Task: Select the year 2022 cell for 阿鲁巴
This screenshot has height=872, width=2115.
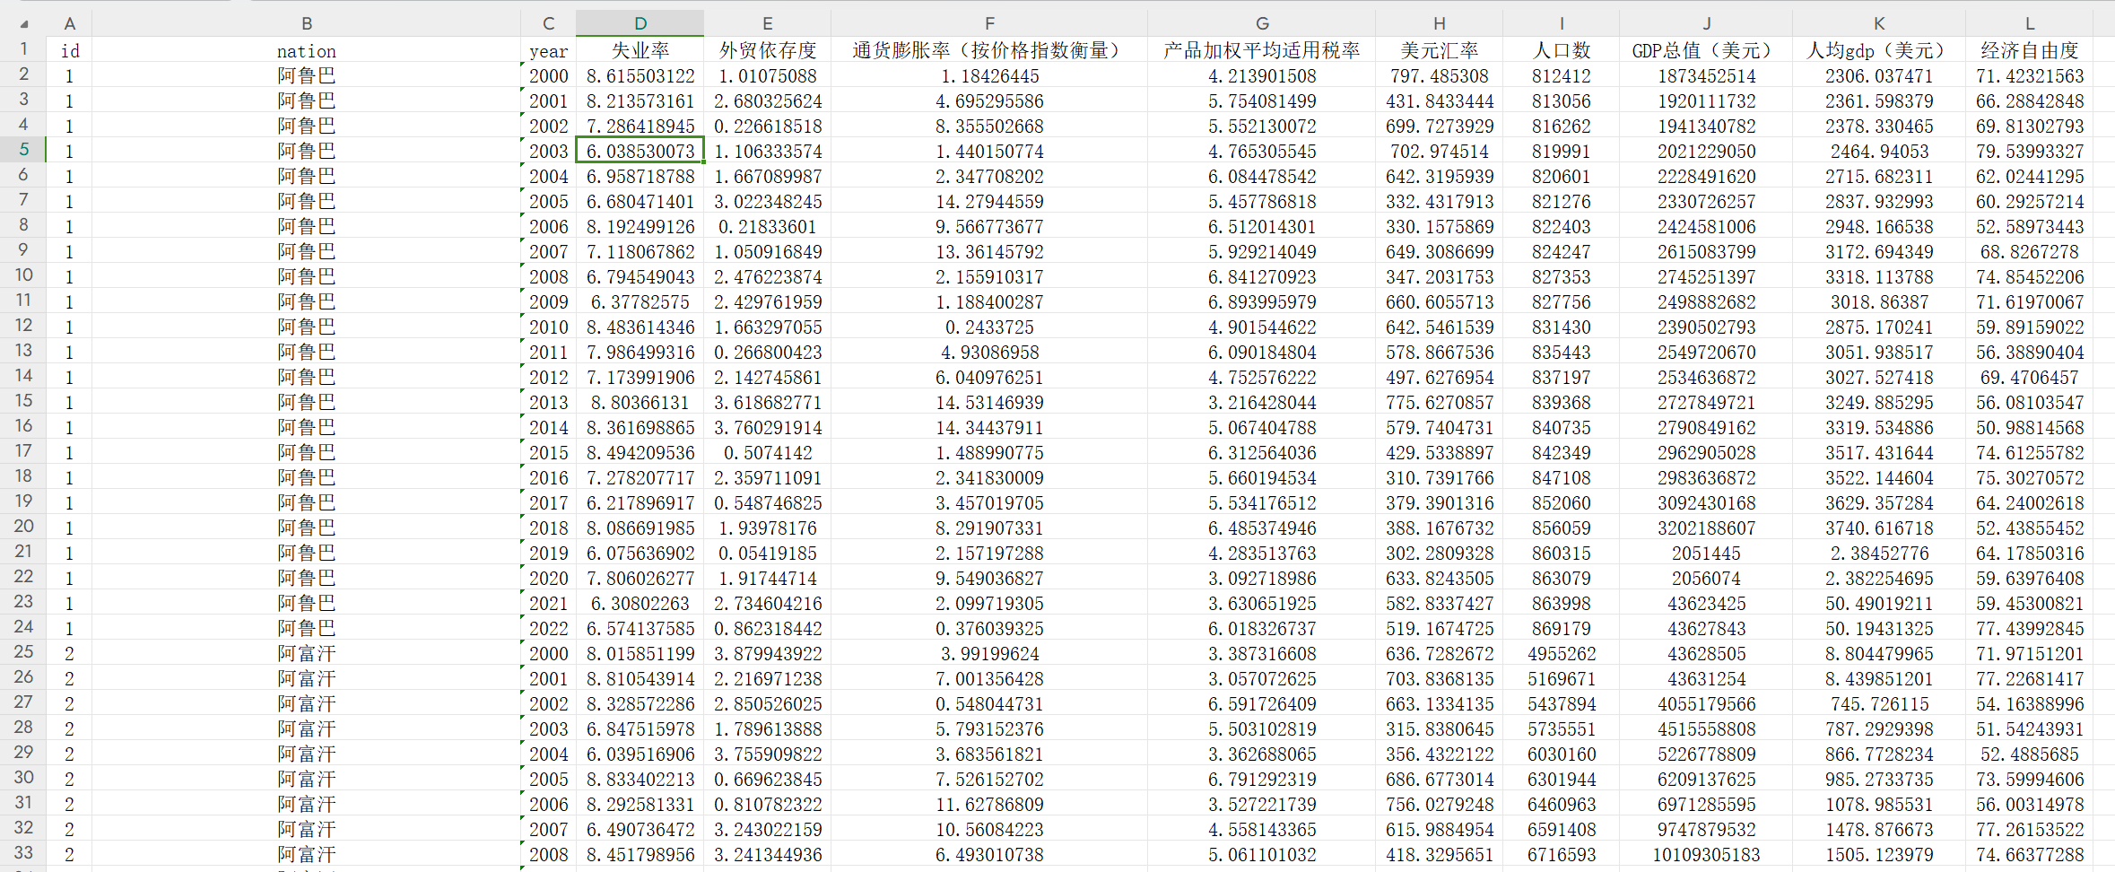Action: point(548,629)
